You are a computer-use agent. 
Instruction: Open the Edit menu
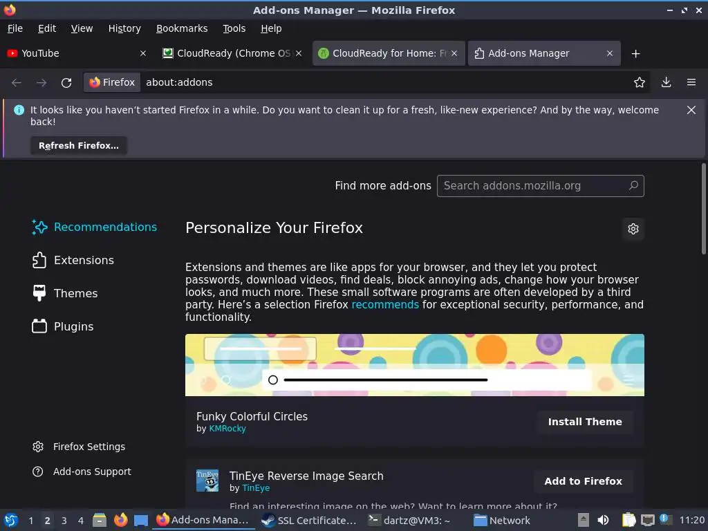pos(47,28)
